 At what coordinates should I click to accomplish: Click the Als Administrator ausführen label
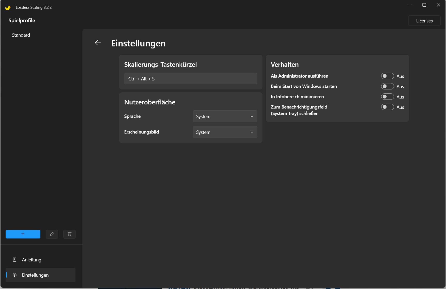(x=299, y=76)
